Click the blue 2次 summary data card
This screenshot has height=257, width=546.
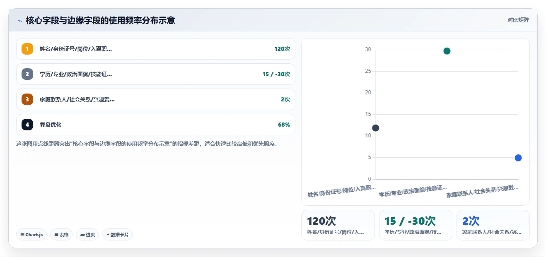click(x=493, y=225)
